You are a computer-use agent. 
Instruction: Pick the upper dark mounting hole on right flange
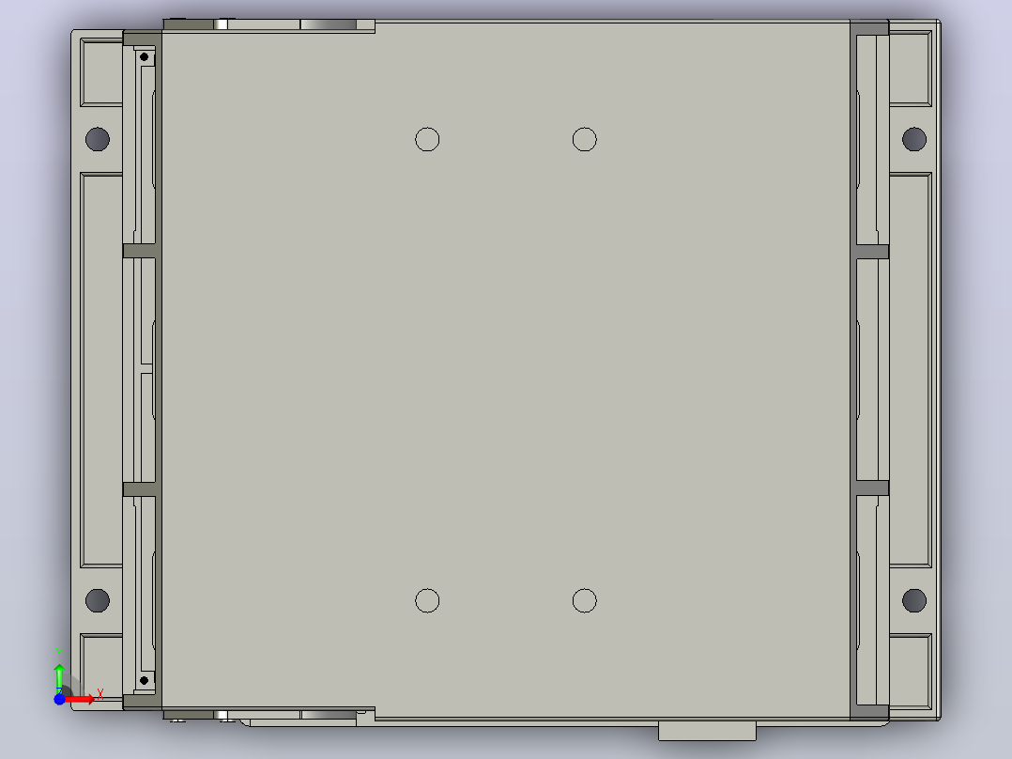914,139
